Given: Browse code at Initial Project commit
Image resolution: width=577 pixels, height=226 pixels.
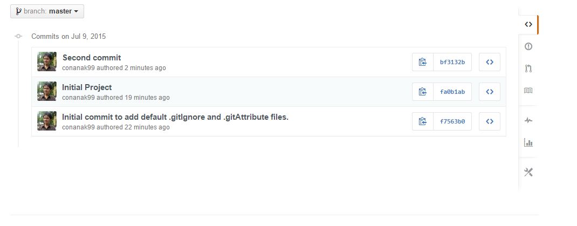Looking at the screenshot, I should (x=489, y=92).
